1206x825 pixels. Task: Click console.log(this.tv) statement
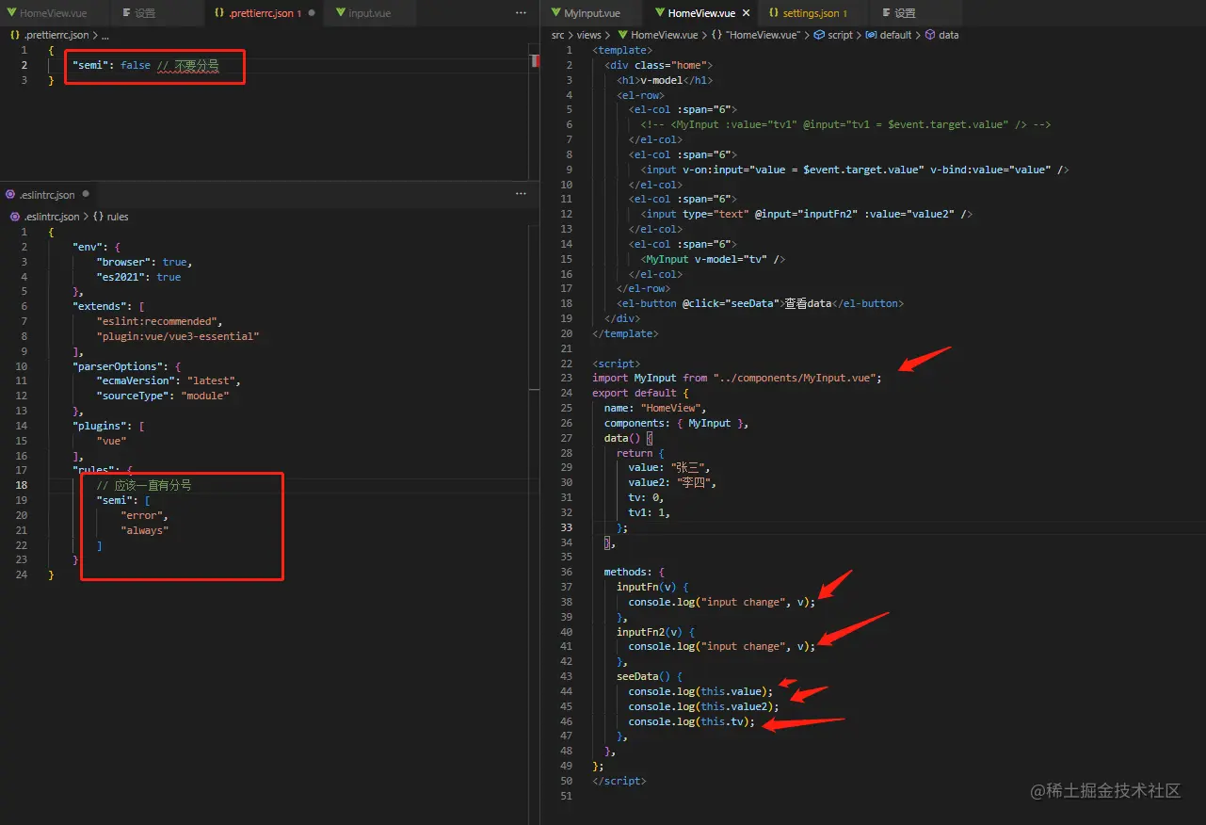coord(692,721)
